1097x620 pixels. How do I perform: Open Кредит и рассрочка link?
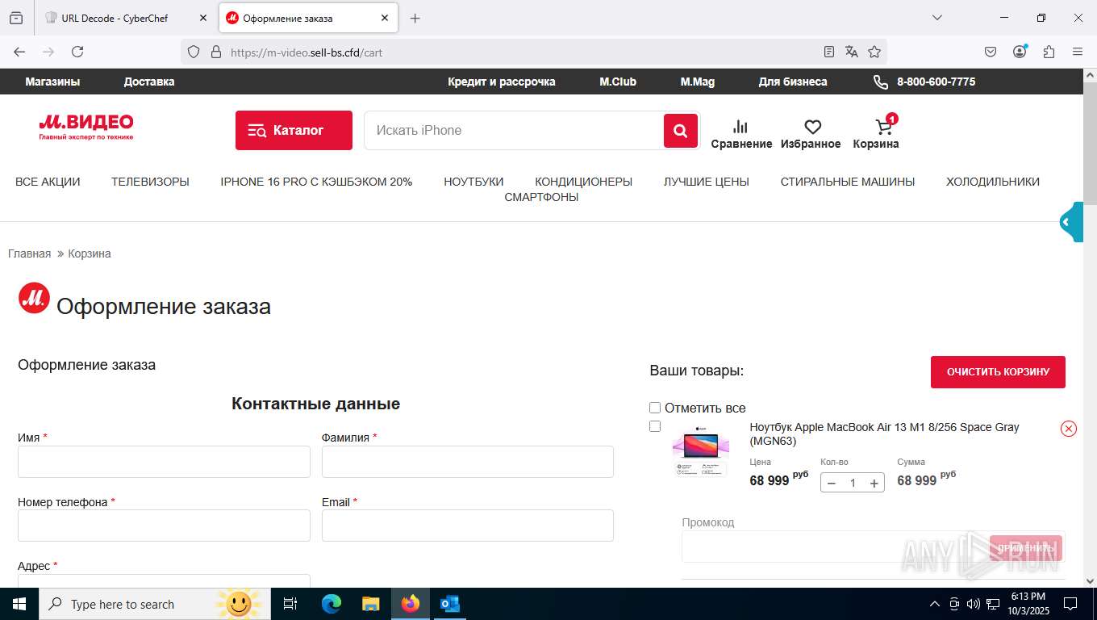point(502,82)
